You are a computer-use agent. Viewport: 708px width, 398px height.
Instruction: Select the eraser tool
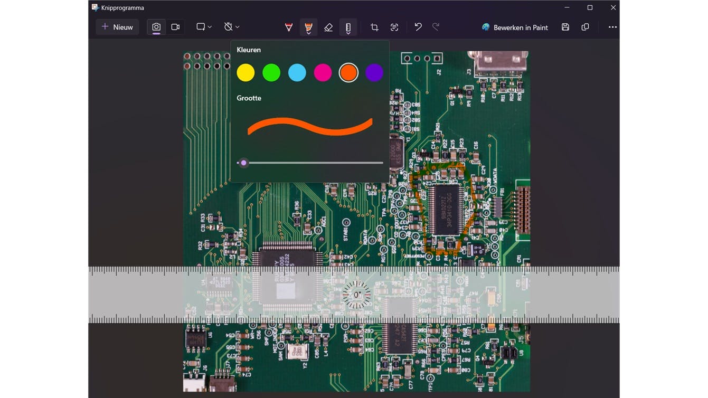tap(328, 27)
